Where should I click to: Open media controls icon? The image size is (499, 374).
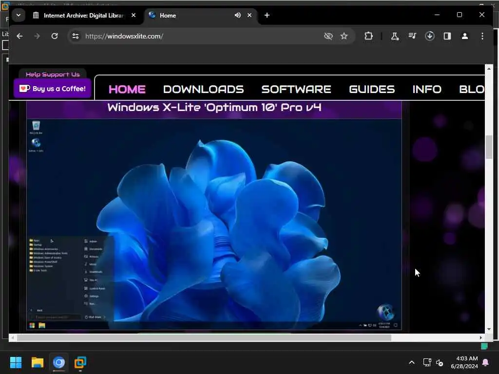pos(412,36)
